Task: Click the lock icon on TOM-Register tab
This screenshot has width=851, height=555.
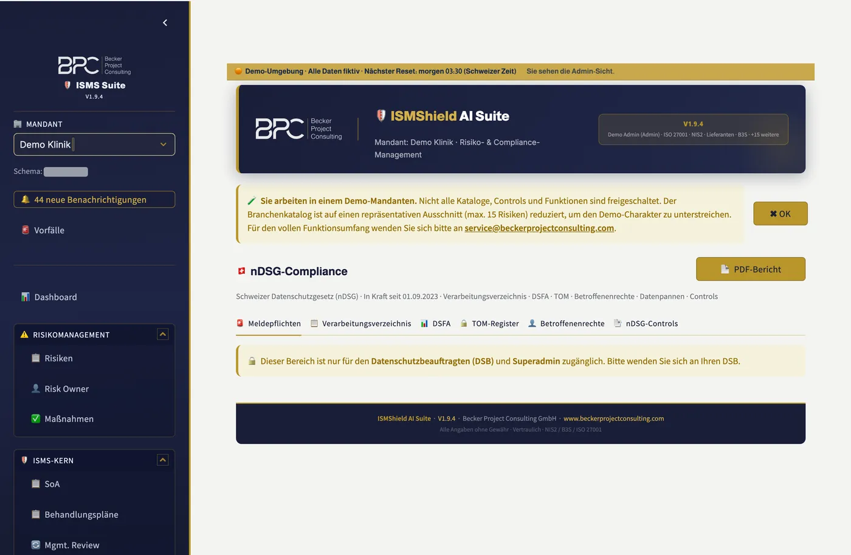Action: [464, 323]
